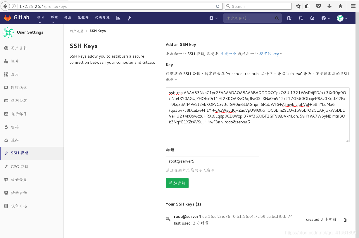The width and height of the screenshot is (359, 238).
Task: Click the 标题 title field root@server5
Action: coord(213,161)
